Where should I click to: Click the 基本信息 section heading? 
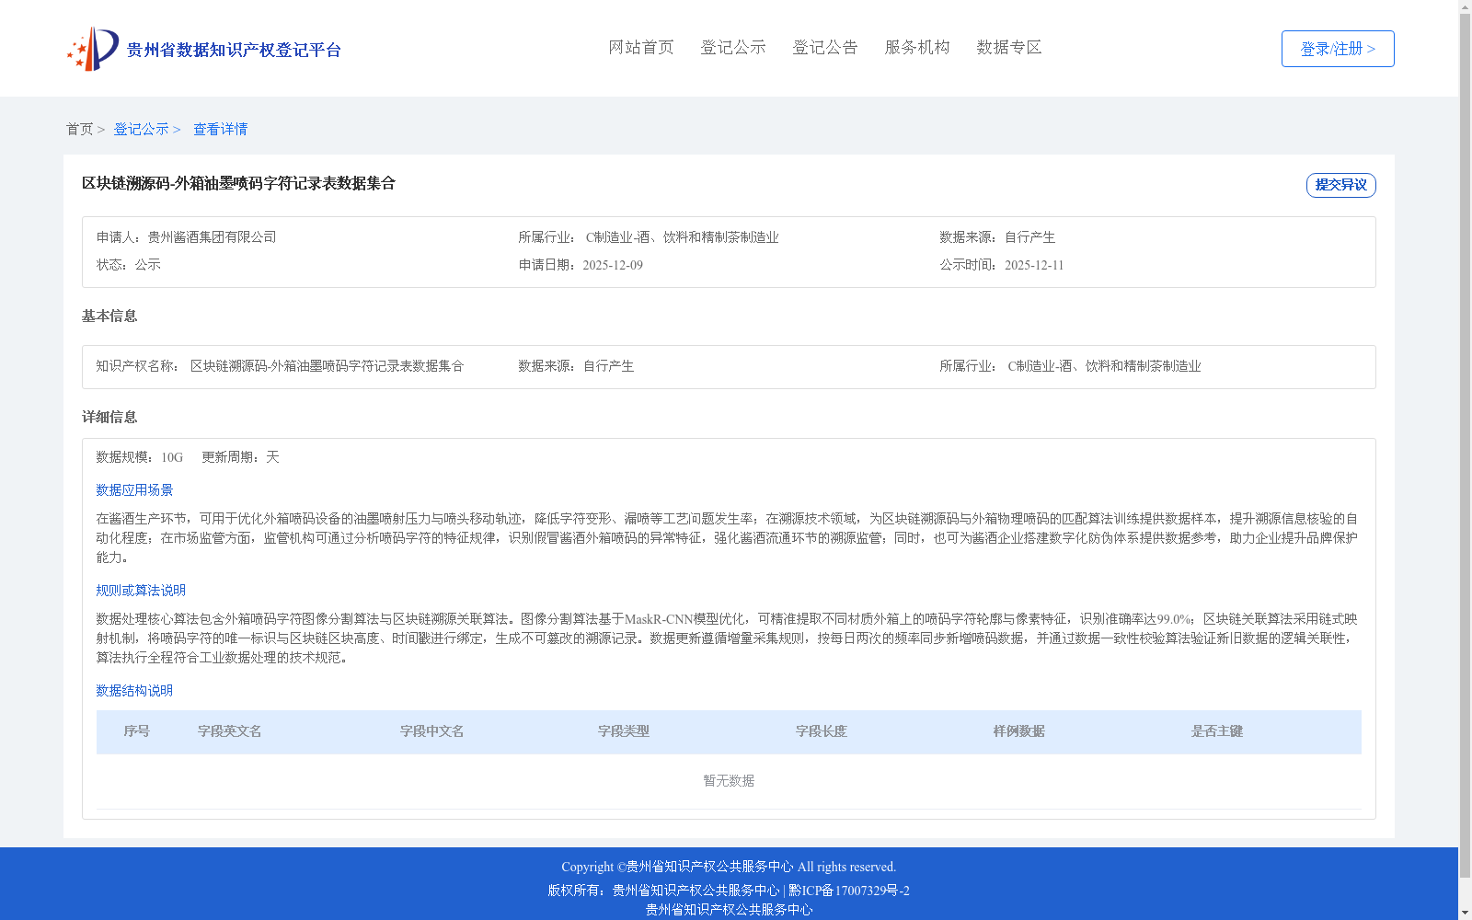click(x=109, y=316)
